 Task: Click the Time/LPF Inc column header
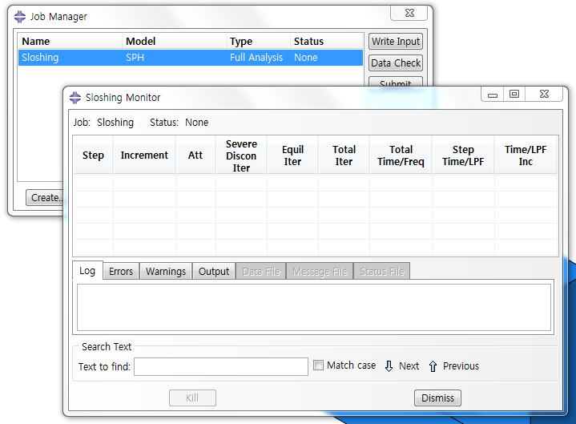click(526, 155)
